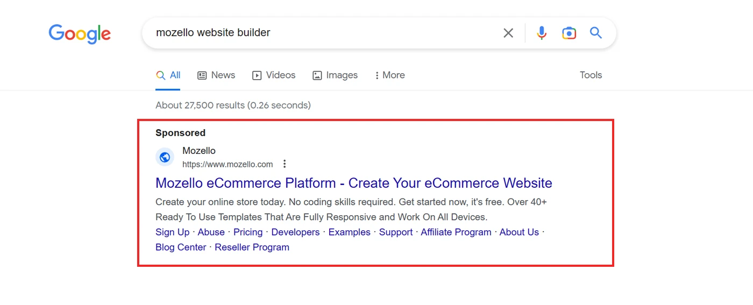The height and width of the screenshot is (305, 753).
Task: Open the Examples sitelink
Action: click(x=350, y=232)
